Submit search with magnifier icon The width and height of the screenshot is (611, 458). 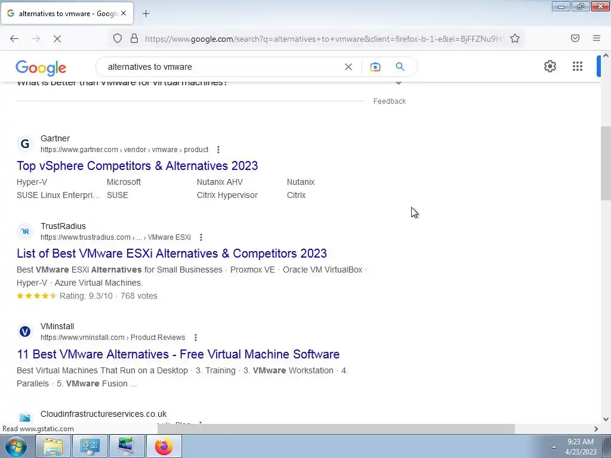pos(400,67)
